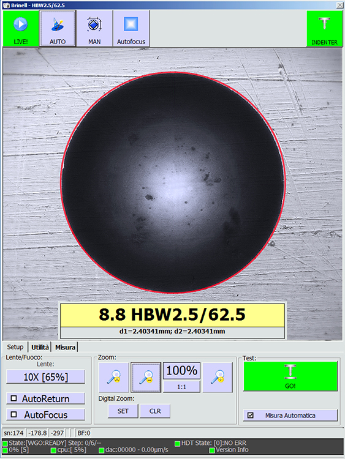Start the test with GO!
Screen dimensions: 345x459
pos(290,376)
